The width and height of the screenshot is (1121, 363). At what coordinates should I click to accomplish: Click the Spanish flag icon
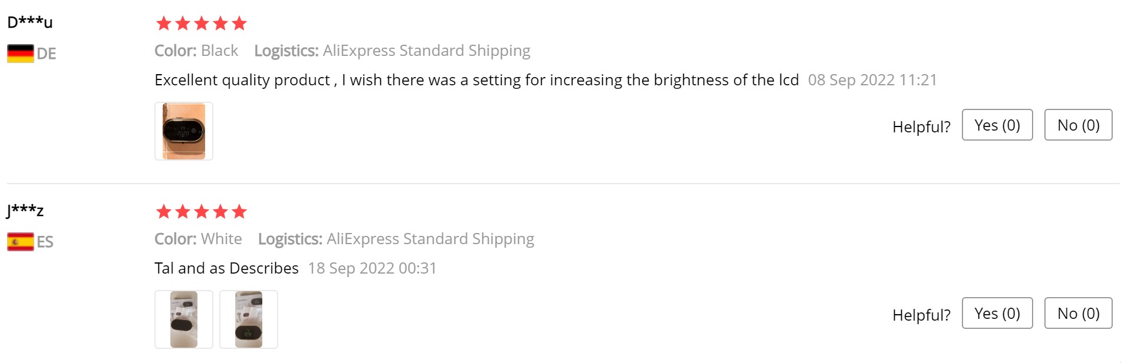click(20, 242)
